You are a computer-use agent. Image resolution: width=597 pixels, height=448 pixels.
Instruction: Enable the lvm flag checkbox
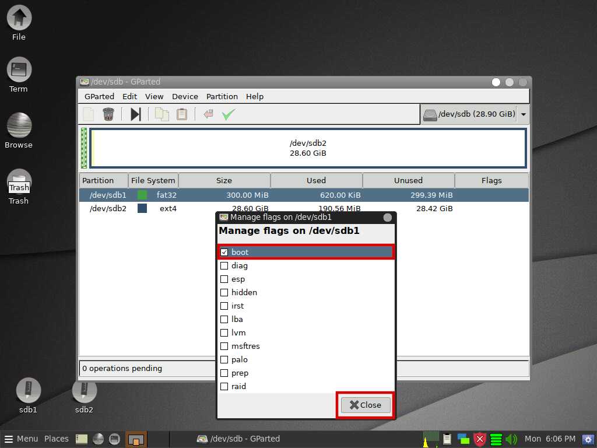tap(224, 332)
